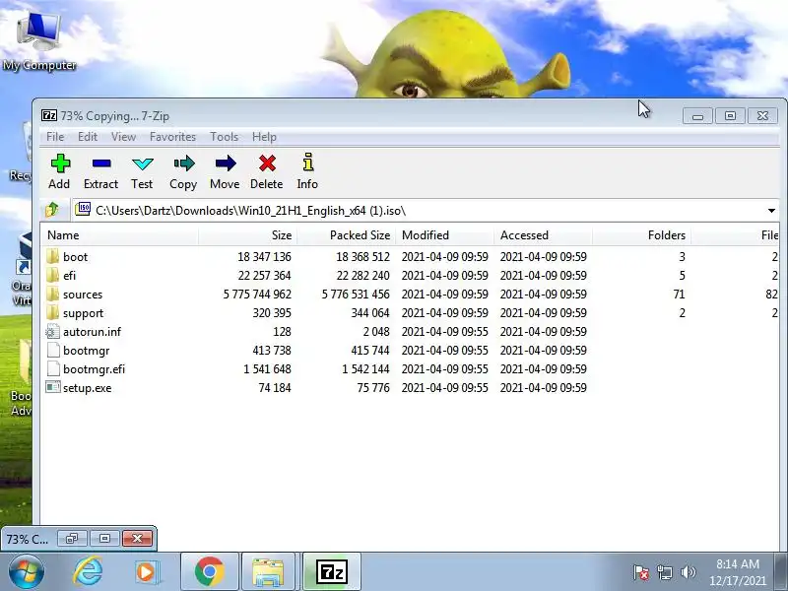Select the sources size 5 775 744 962
Viewport: 788px width, 591px height.
[x=257, y=294]
